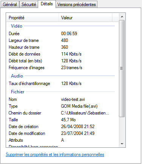Image resolution: width=142 pixels, height=164 pixels.
Task: Select the Attributs row label
Action: point(16,140)
